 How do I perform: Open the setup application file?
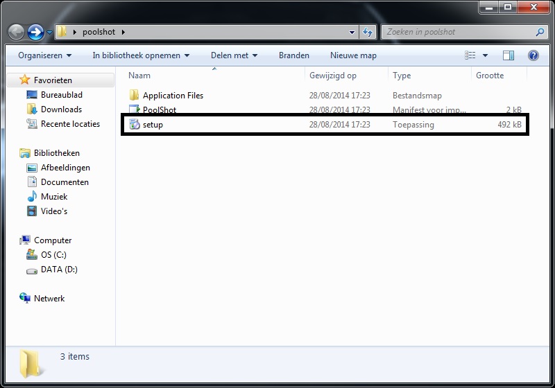[x=153, y=125]
